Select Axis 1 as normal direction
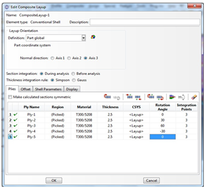The width and height of the screenshot is (207, 190). (52, 58)
